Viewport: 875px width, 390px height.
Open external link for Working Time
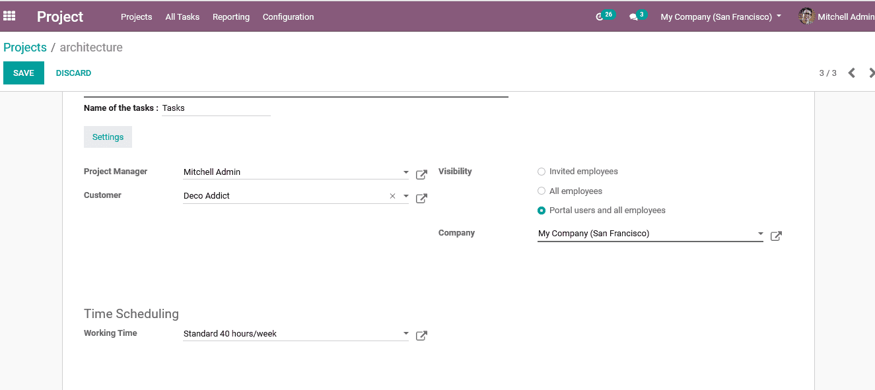pyautogui.click(x=421, y=336)
